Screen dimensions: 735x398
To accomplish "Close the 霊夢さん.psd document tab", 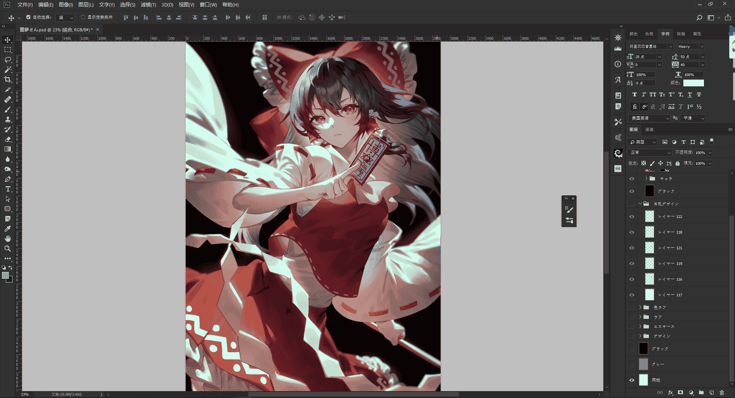I will click(x=98, y=29).
